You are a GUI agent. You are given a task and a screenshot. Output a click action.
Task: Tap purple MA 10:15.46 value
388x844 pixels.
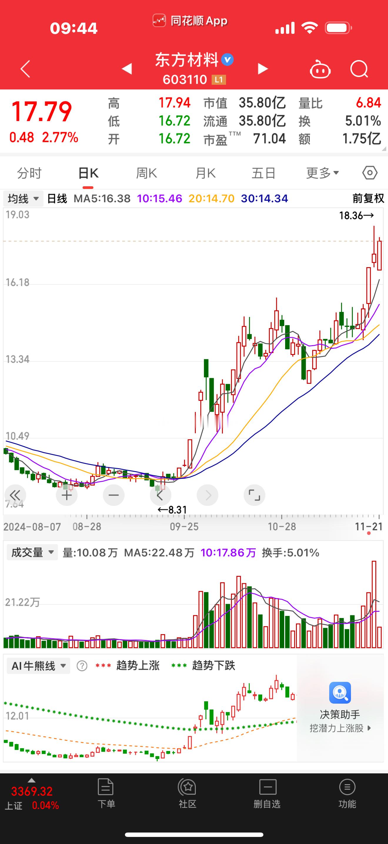[159, 198]
